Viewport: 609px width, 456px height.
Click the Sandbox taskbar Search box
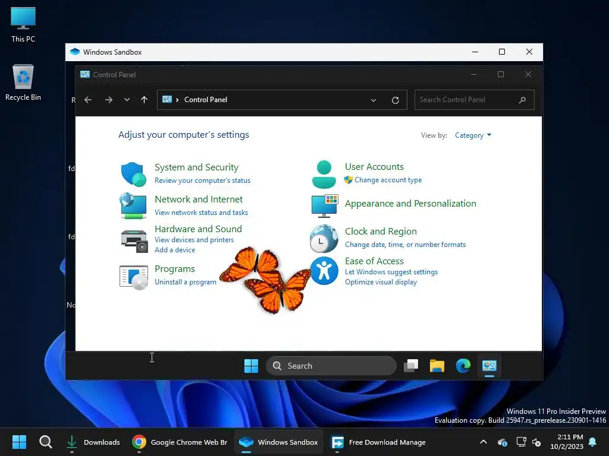[331, 366]
